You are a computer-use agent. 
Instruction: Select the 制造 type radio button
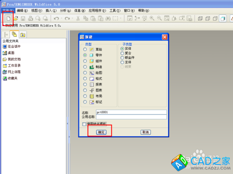point(85,67)
